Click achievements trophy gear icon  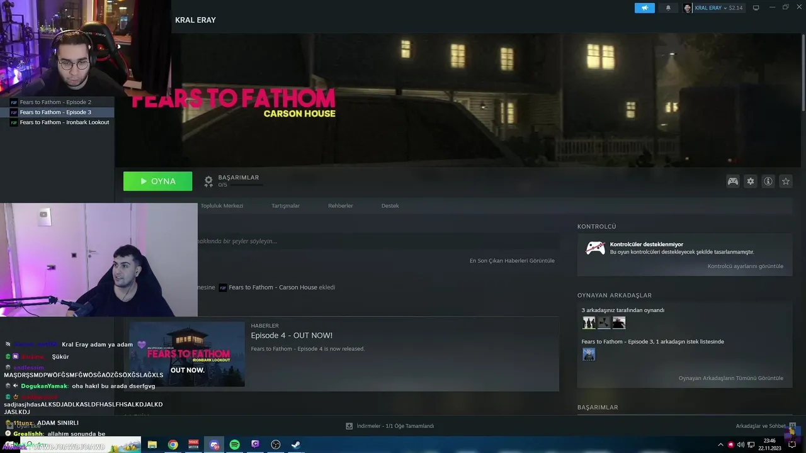(x=208, y=181)
